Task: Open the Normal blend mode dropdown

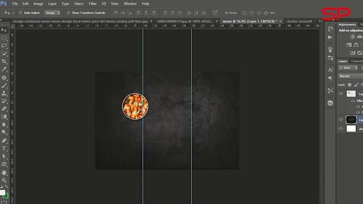Action: pos(351,76)
